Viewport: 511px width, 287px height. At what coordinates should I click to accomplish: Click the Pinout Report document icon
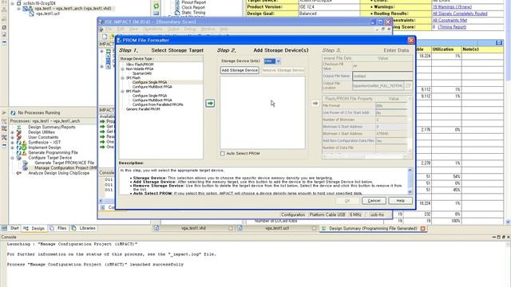177,2
